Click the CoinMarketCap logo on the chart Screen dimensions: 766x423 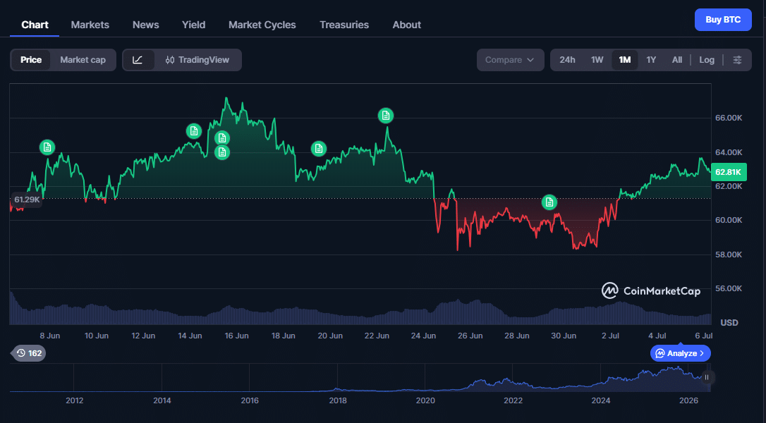pos(651,290)
